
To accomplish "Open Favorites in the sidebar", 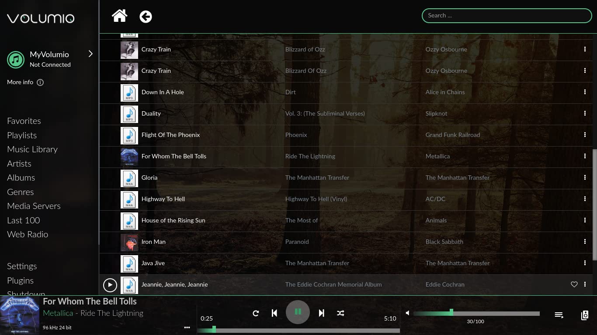I will click(x=24, y=121).
